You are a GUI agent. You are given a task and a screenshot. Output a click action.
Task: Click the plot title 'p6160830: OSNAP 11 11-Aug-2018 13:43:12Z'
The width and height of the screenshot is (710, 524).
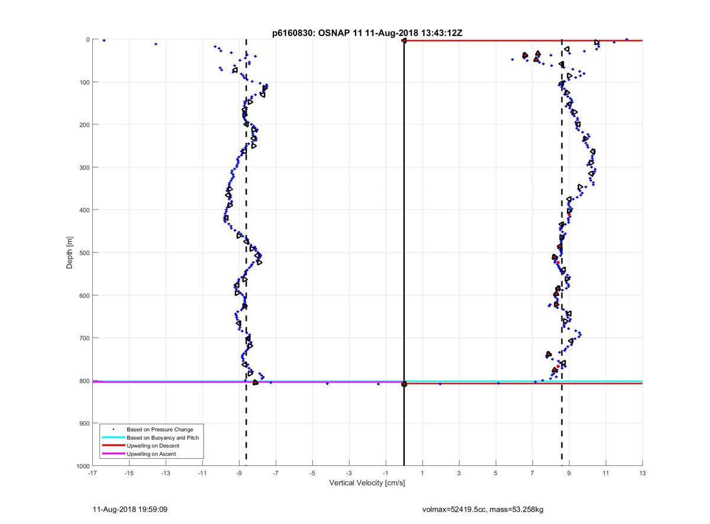coord(367,33)
